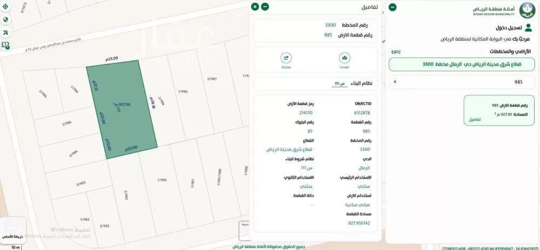The image size is (540, 250).
Task: Click the plan number 3300 in details header
Action: click(x=330, y=25)
